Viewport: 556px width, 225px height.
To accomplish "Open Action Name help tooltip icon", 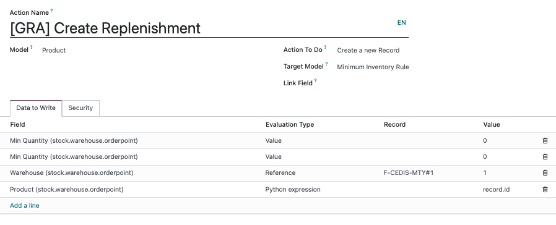I will (51, 11).
